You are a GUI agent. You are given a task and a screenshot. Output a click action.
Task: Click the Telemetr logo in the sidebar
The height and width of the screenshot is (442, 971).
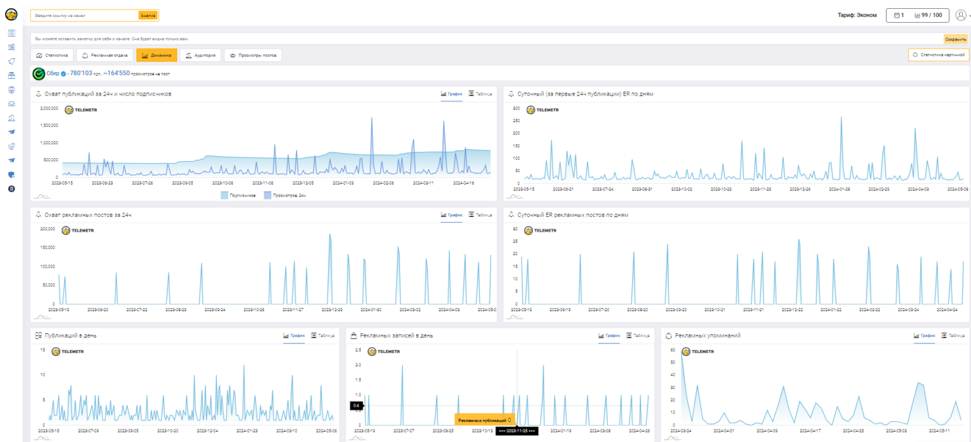point(11,15)
